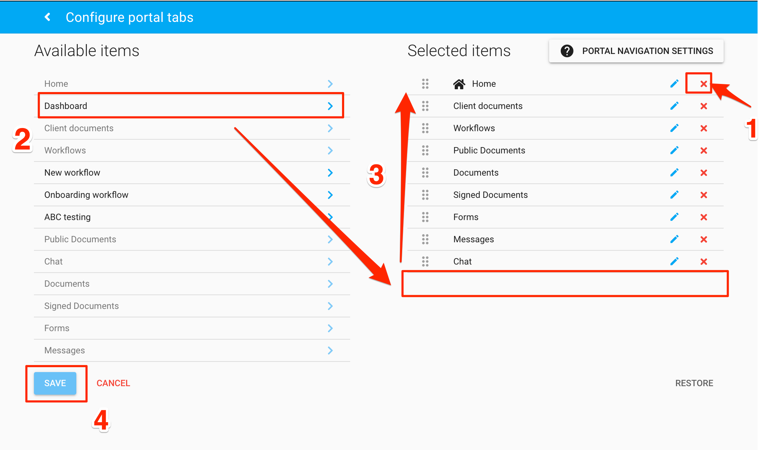
Task: Remove Home from selected items
Action: (x=704, y=84)
